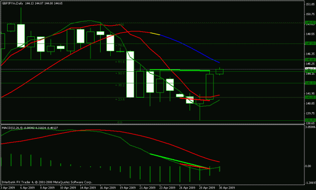Click the 148.55 price scale value
The image size is (316, 190).
(310, 34)
